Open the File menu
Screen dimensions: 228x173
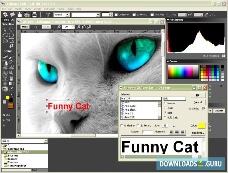pos(4,9)
